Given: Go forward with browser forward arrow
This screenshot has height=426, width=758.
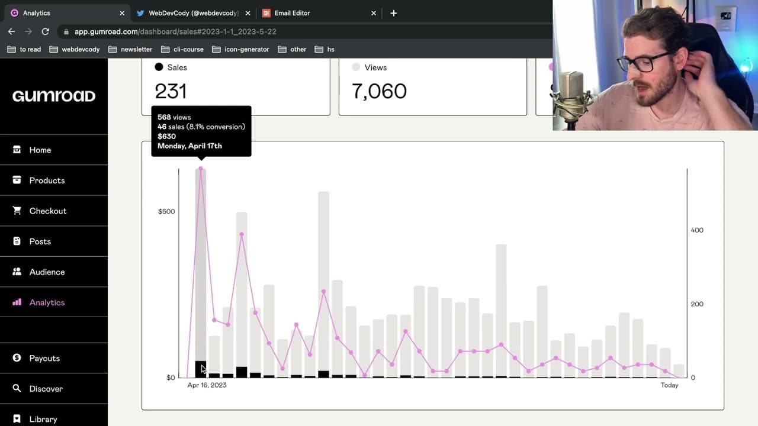Looking at the screenshot, I should point(28,31).
